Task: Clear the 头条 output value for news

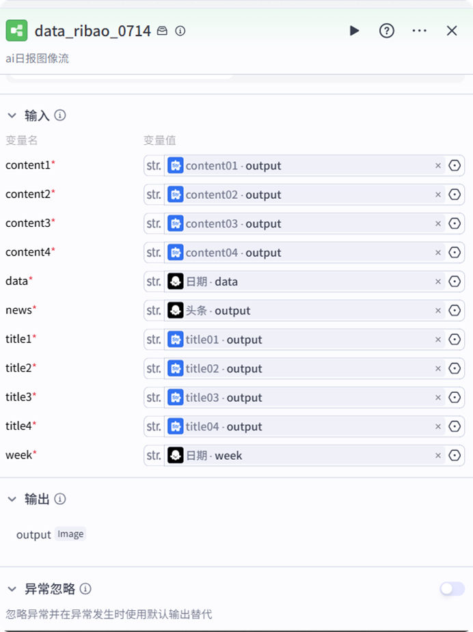Action: pyautogui.click(x=438, y=311)
